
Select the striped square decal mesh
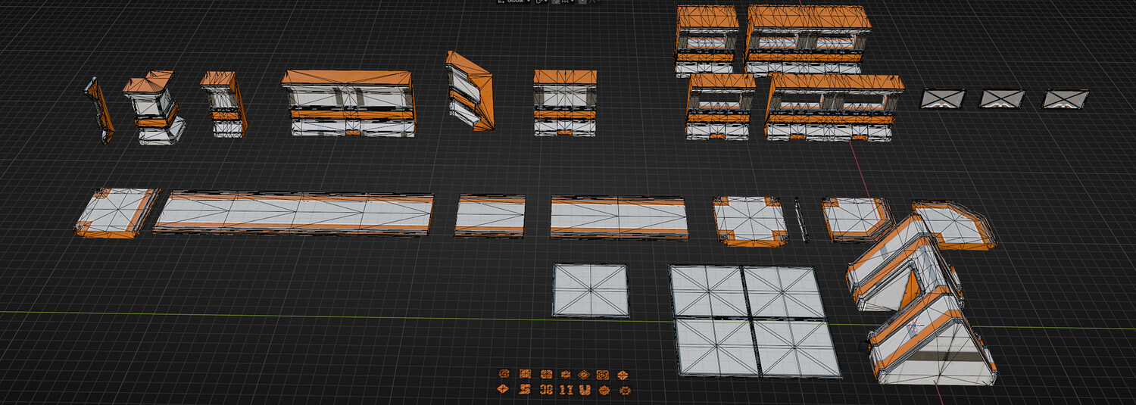click(x=526, y=374)
